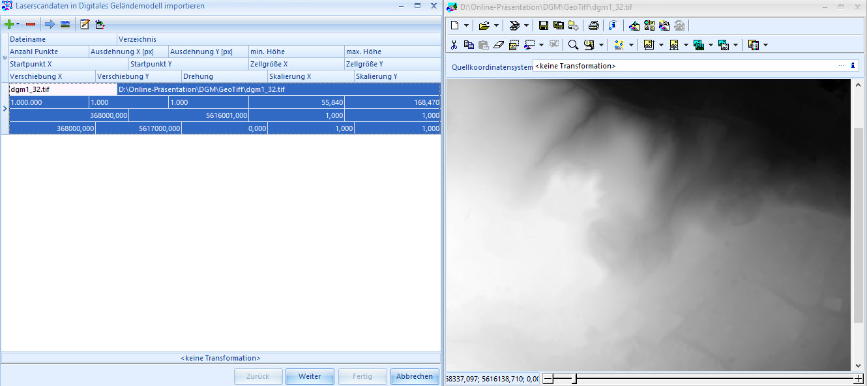Click the Weiter button

pyautogui.click(x=310, y=376)
